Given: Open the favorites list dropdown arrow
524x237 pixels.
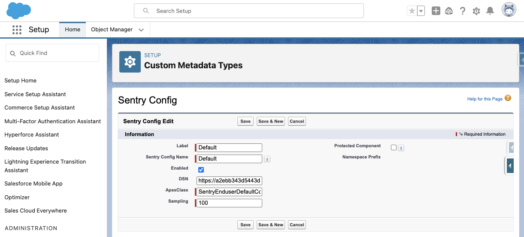Looking at the screenshot, I should (421, 11).
